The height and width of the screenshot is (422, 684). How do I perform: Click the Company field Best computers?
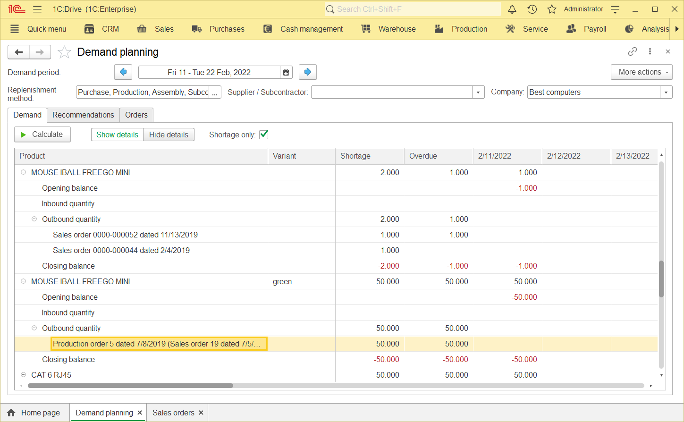point(594,93)
